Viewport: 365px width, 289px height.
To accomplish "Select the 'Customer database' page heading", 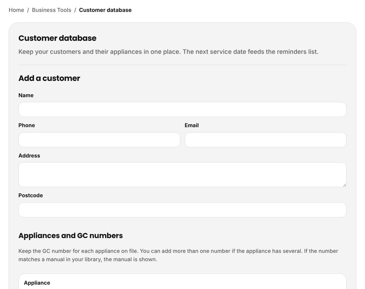I will tap(57, 38).
